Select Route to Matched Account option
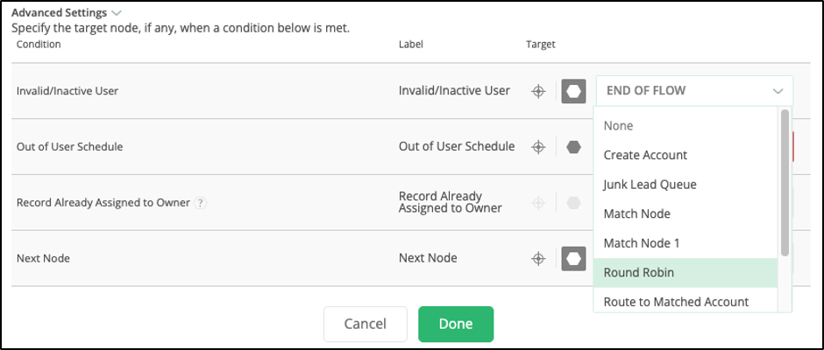Image resolution: width=824 pixels, height=350 pixels. pos(676,302)
